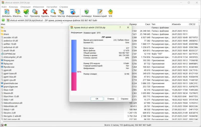Open the Информация toolbar icon
This screenshot has height=127, width=201.
(x=73, y=12)
